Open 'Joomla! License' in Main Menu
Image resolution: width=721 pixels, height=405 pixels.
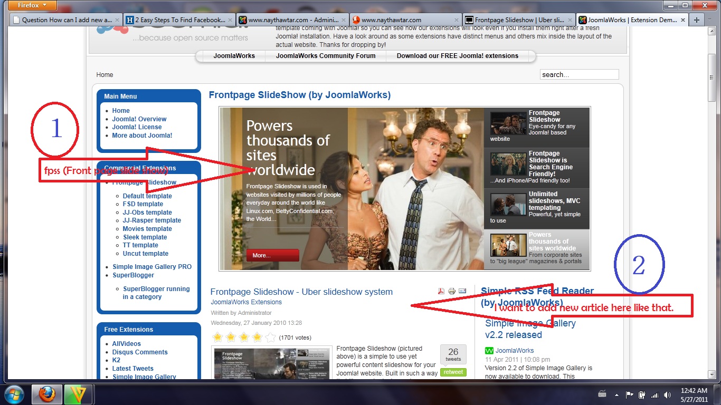[x=137, y=127]
